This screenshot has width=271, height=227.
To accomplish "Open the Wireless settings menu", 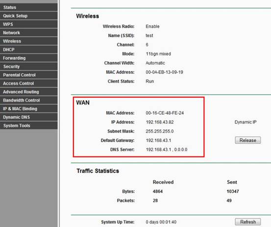I will 29,41.
